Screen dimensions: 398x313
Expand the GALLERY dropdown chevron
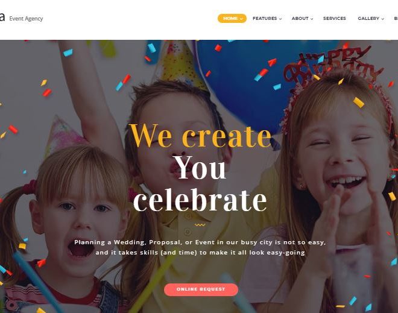pyautogui.click(x=382, y=19)
